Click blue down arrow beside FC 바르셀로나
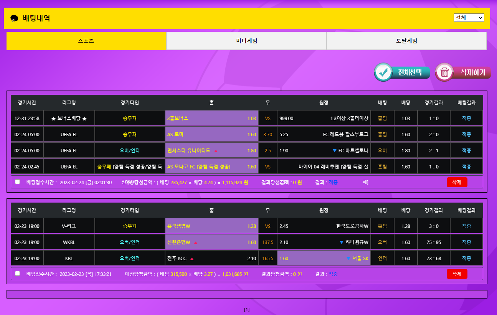The height and width of the screenshot is (315, 497). (334, 151)
